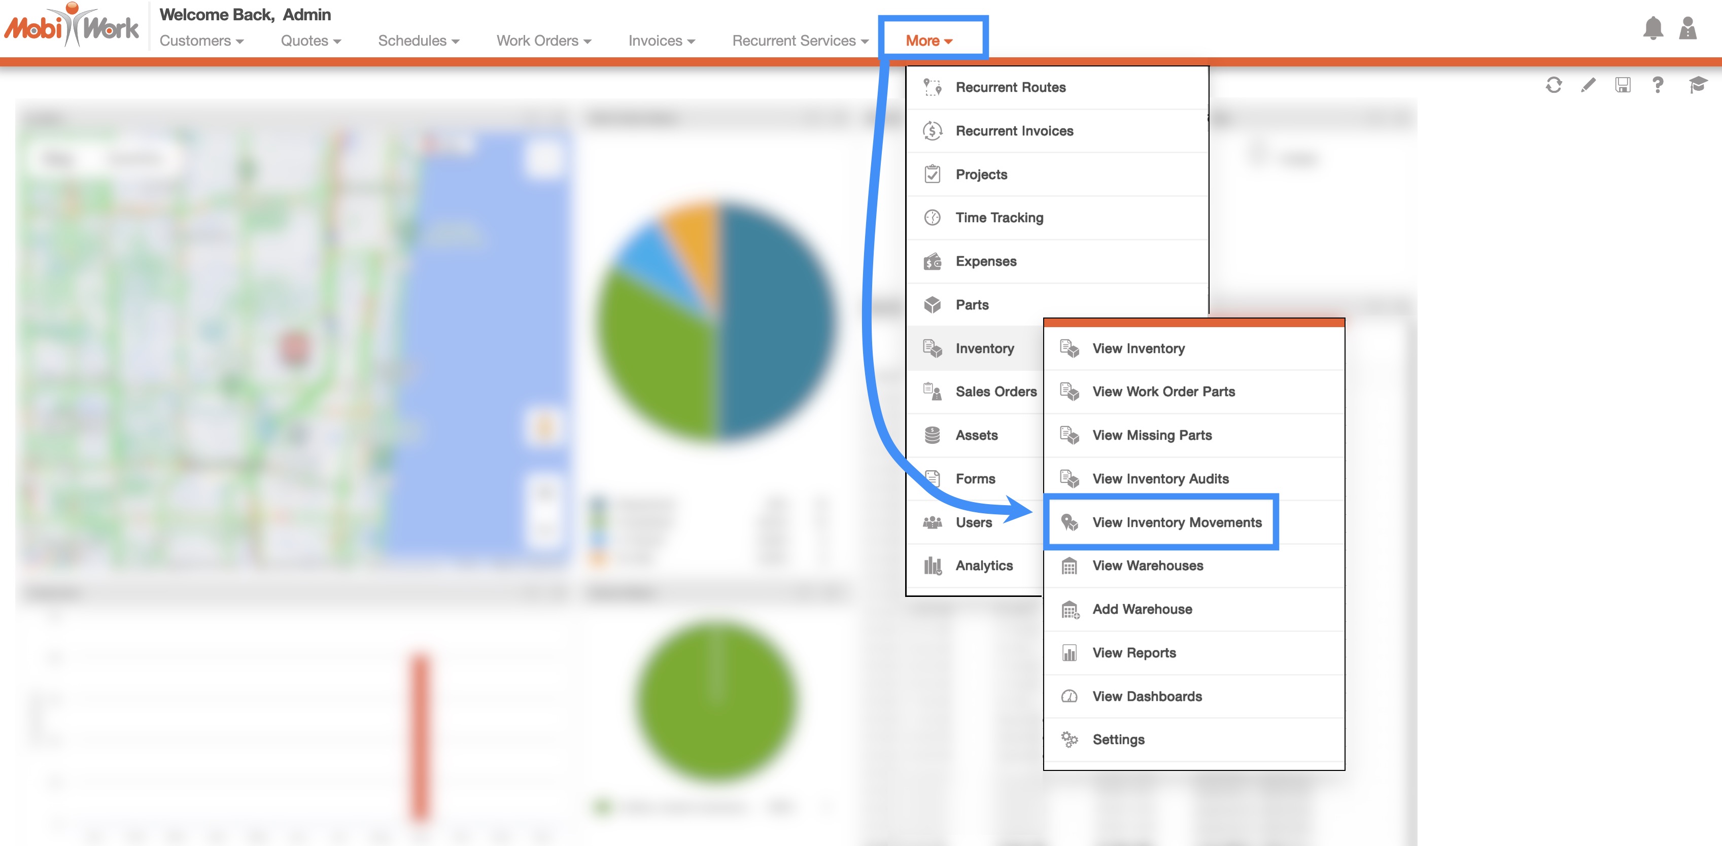Select Add Warehouse option
The width and height of the screenshot is (1722, 846).
pyautogui.click(x=1142, y=610)
